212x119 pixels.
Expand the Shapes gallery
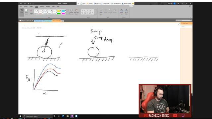tap(95, 12)
